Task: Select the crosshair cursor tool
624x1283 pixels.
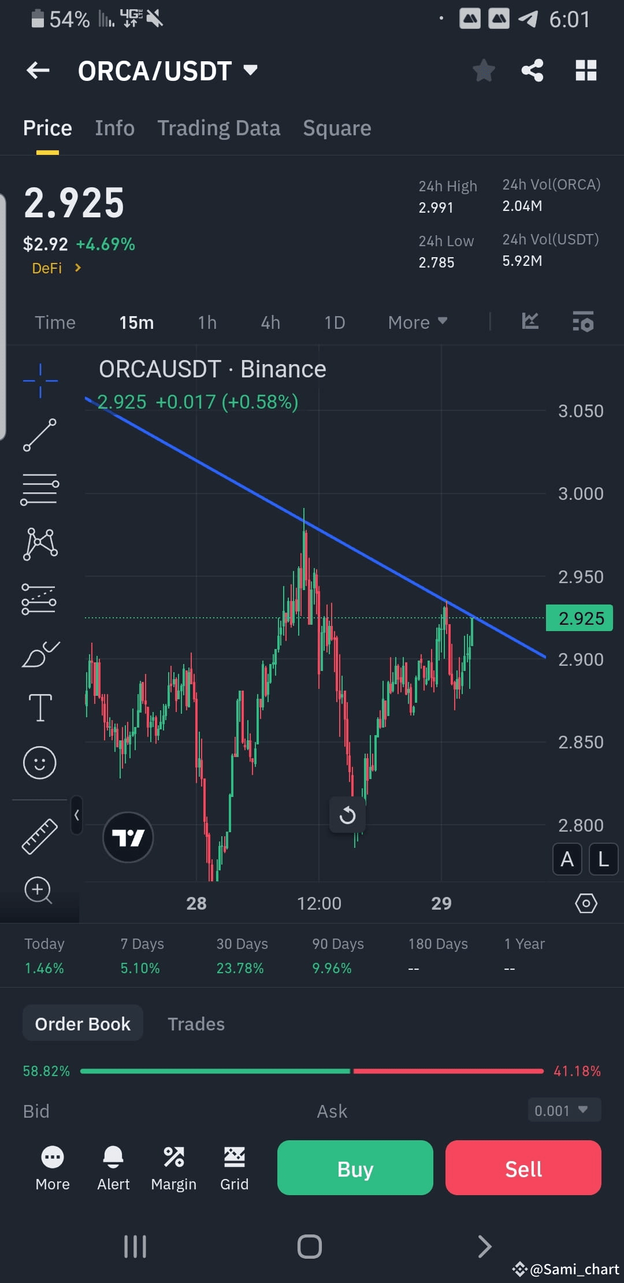Action: [40, 381]
